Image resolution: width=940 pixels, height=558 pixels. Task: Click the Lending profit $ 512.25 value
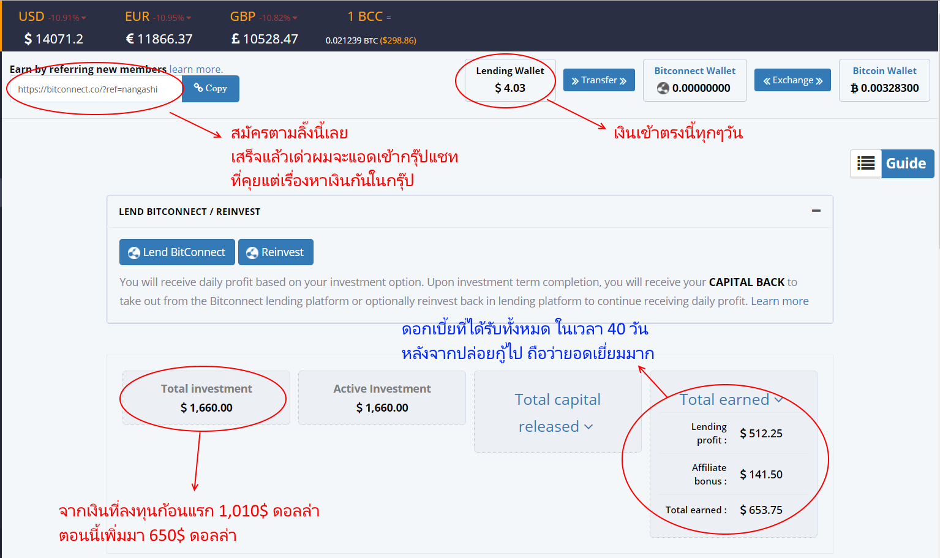[x=761, y=433]
